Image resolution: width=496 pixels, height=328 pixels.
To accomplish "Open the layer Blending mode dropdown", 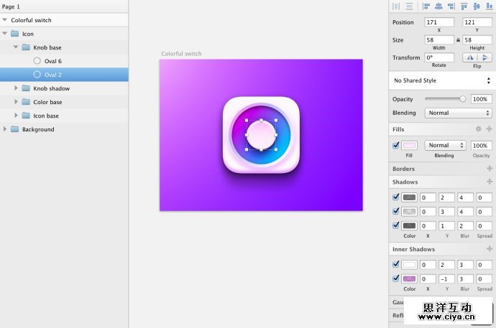I will [x=458, y=113].
